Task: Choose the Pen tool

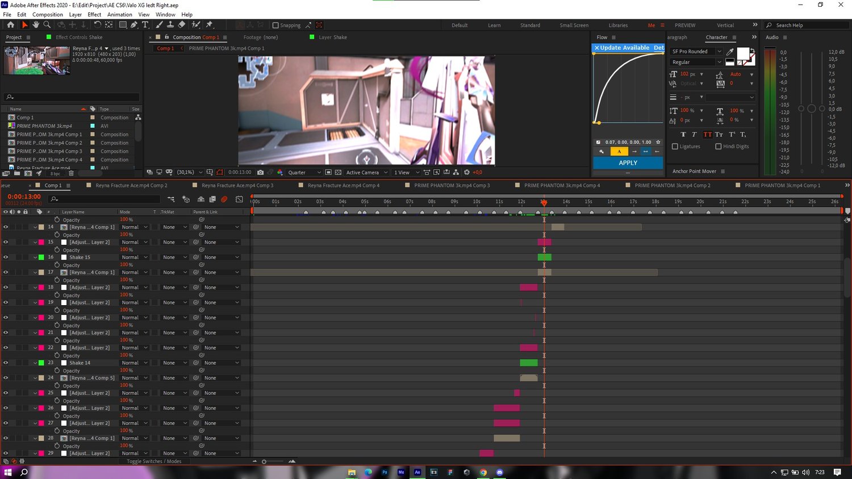Action: pyautogui.click(x=134, y=25)
